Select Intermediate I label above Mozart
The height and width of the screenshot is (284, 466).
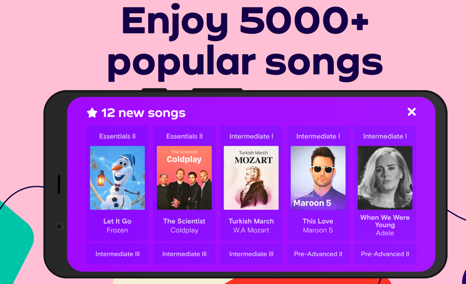(x=251, y=136)
